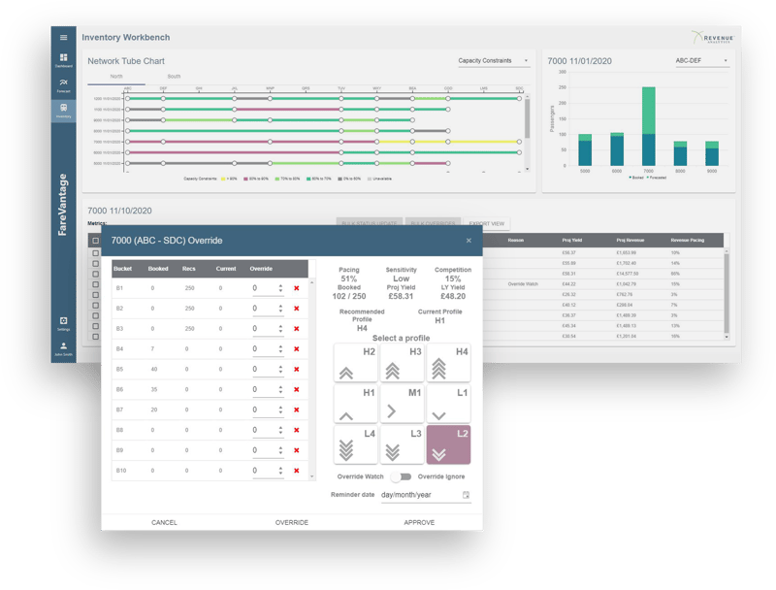This screenshot has height=590, width=776.
Task: Switch to the North tab
Action: (116, 77)
